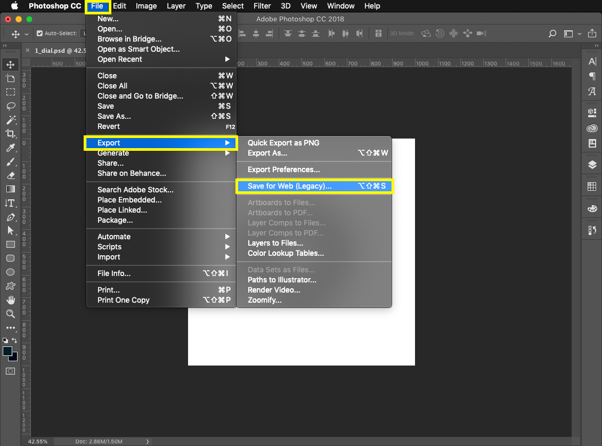Open the Glyphs panel icon
Screen dimensions: 602x446
(x=592, y=91)
